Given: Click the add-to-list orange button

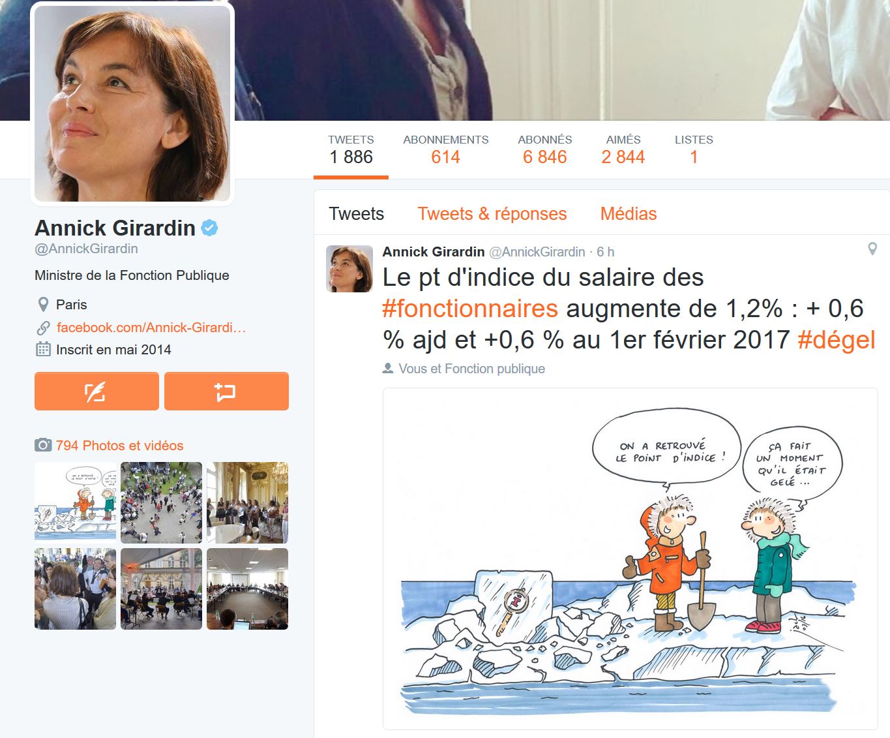Looking at the screenshot, I should coord(226,392).
